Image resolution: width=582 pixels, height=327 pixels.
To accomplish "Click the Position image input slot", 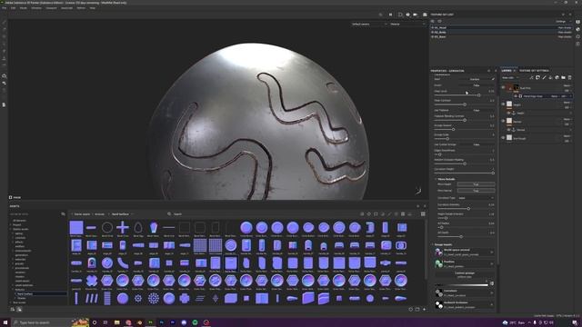I will click(x=464, y=263).
